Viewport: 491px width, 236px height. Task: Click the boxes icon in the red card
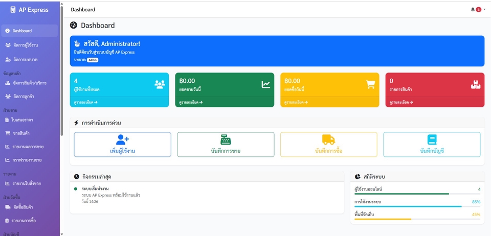click(x=475, y=84)
